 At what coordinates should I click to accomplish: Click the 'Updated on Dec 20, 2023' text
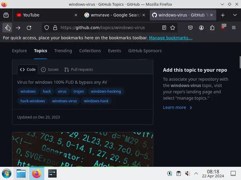(x=39, y=117)
